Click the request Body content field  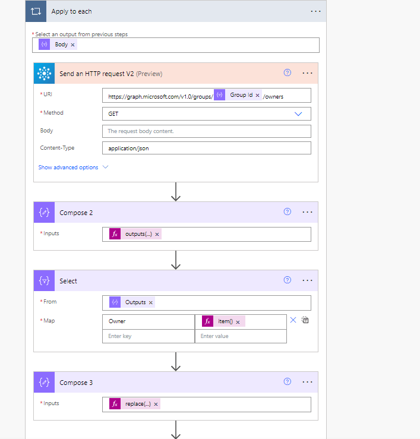[207, 131]
